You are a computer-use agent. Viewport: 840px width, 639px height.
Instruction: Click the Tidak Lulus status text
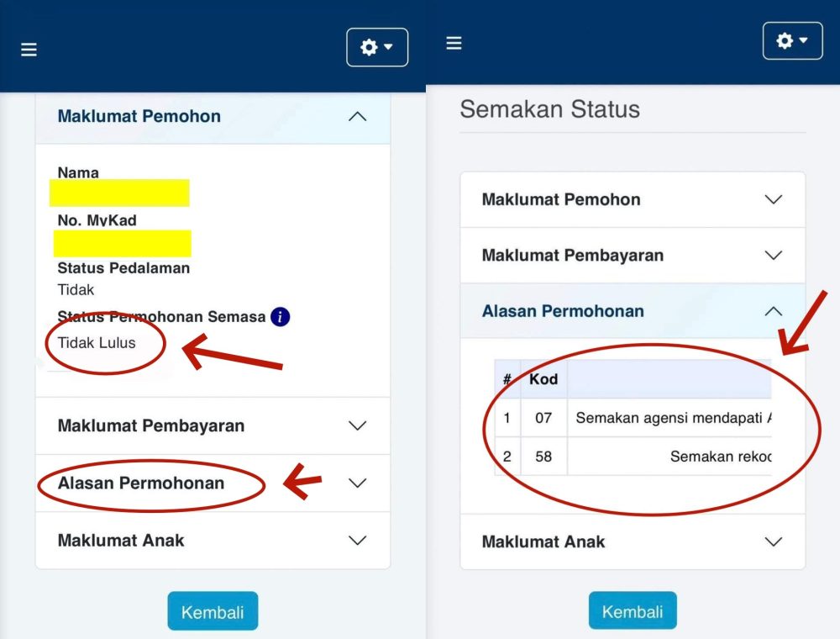[97, 343]
